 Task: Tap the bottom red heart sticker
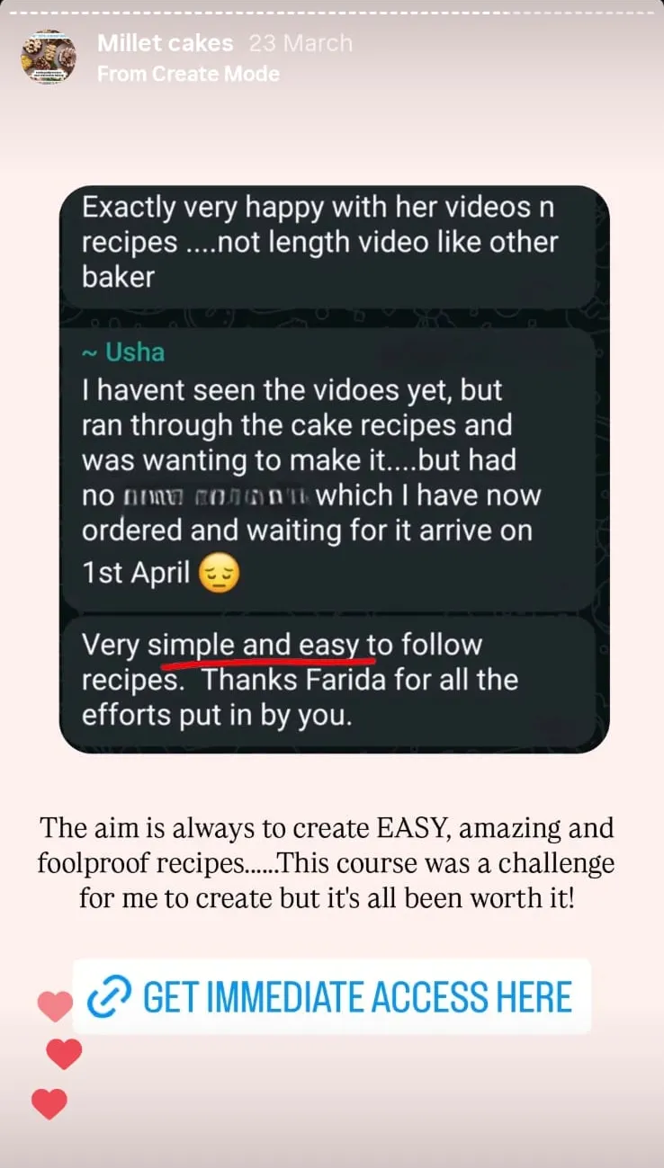[x=49, y=1103]
